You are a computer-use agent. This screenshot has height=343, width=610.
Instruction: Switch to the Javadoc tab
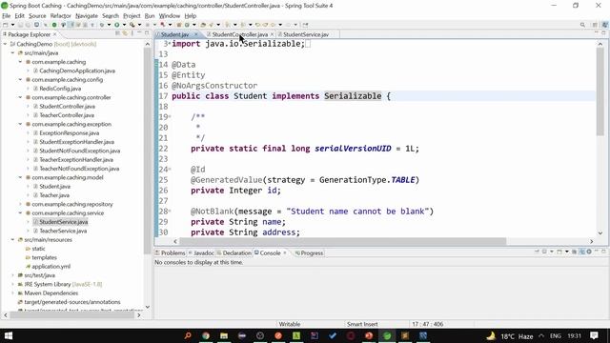[x=201, y=252]
